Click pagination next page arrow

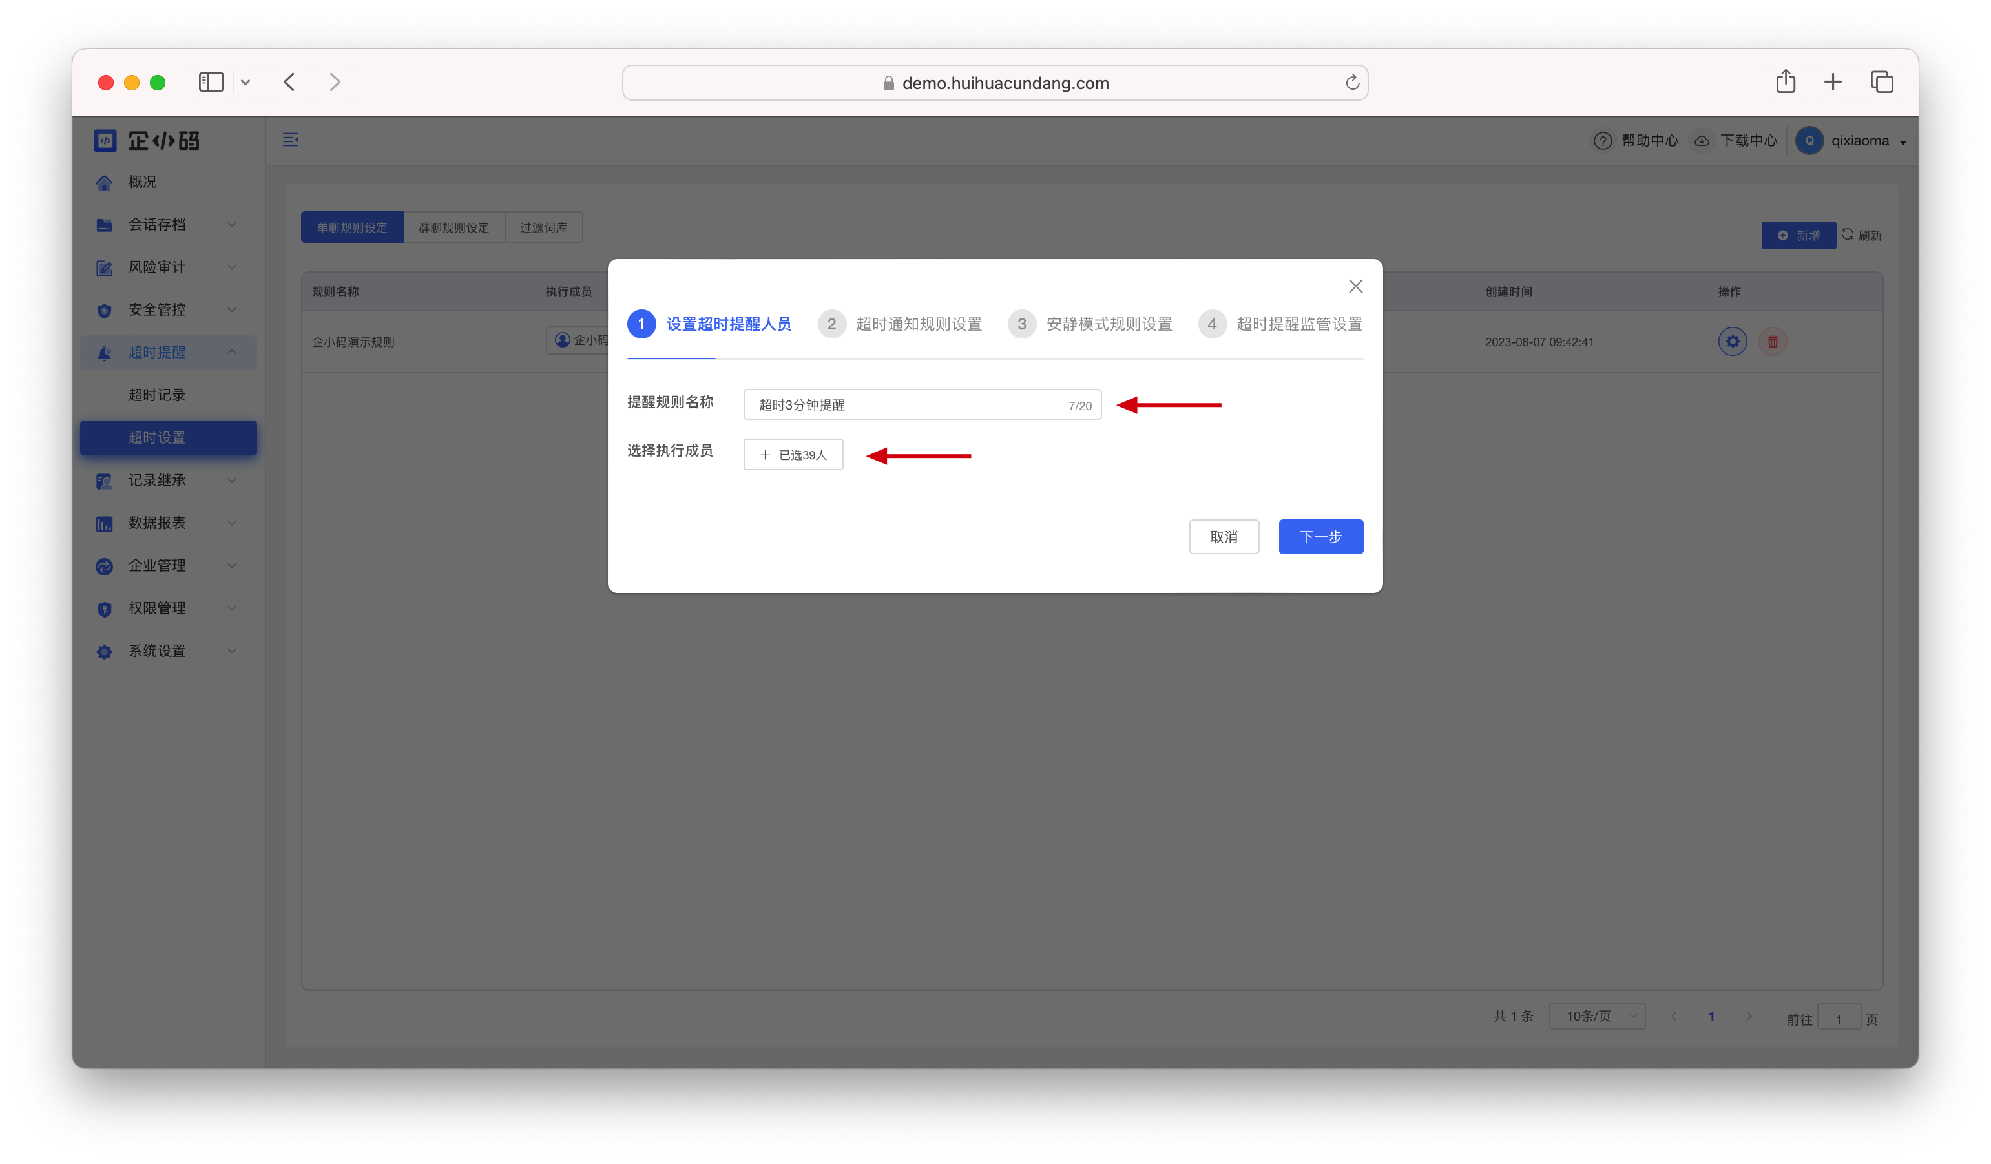pos(1749,1017)
